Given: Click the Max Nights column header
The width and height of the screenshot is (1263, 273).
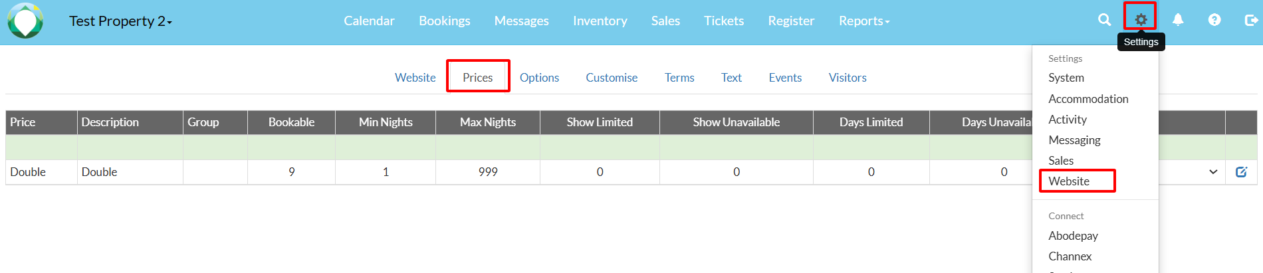Looking at the screenshot, I should [x=488, y=122].
